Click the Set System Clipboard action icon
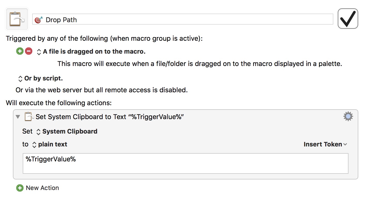365x198 pixels. point(29,117)
